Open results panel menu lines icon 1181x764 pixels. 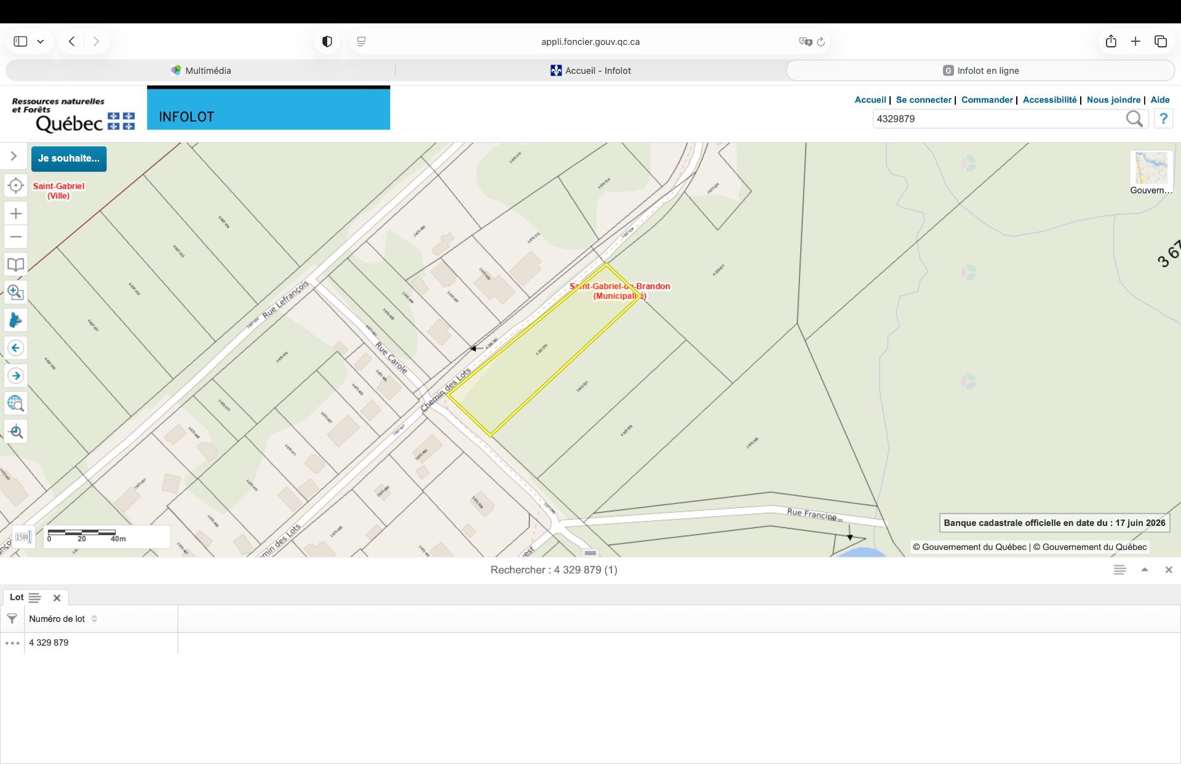(1119, 570)
